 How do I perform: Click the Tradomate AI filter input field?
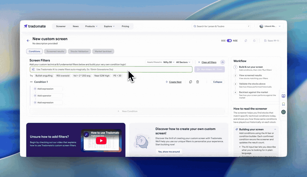(111, 69)
